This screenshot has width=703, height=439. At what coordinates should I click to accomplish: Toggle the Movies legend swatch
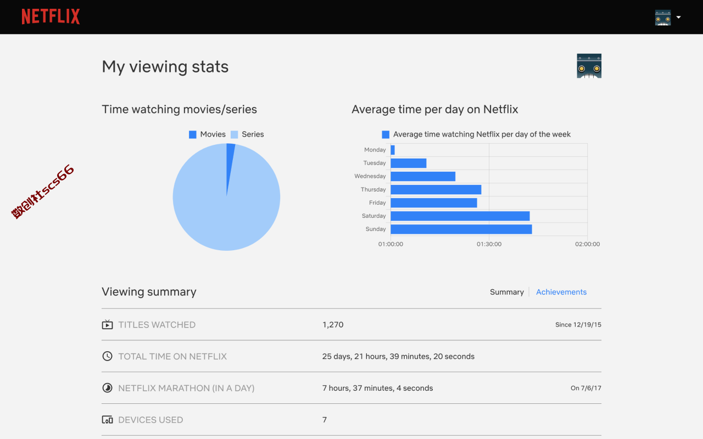click(193, 134)
